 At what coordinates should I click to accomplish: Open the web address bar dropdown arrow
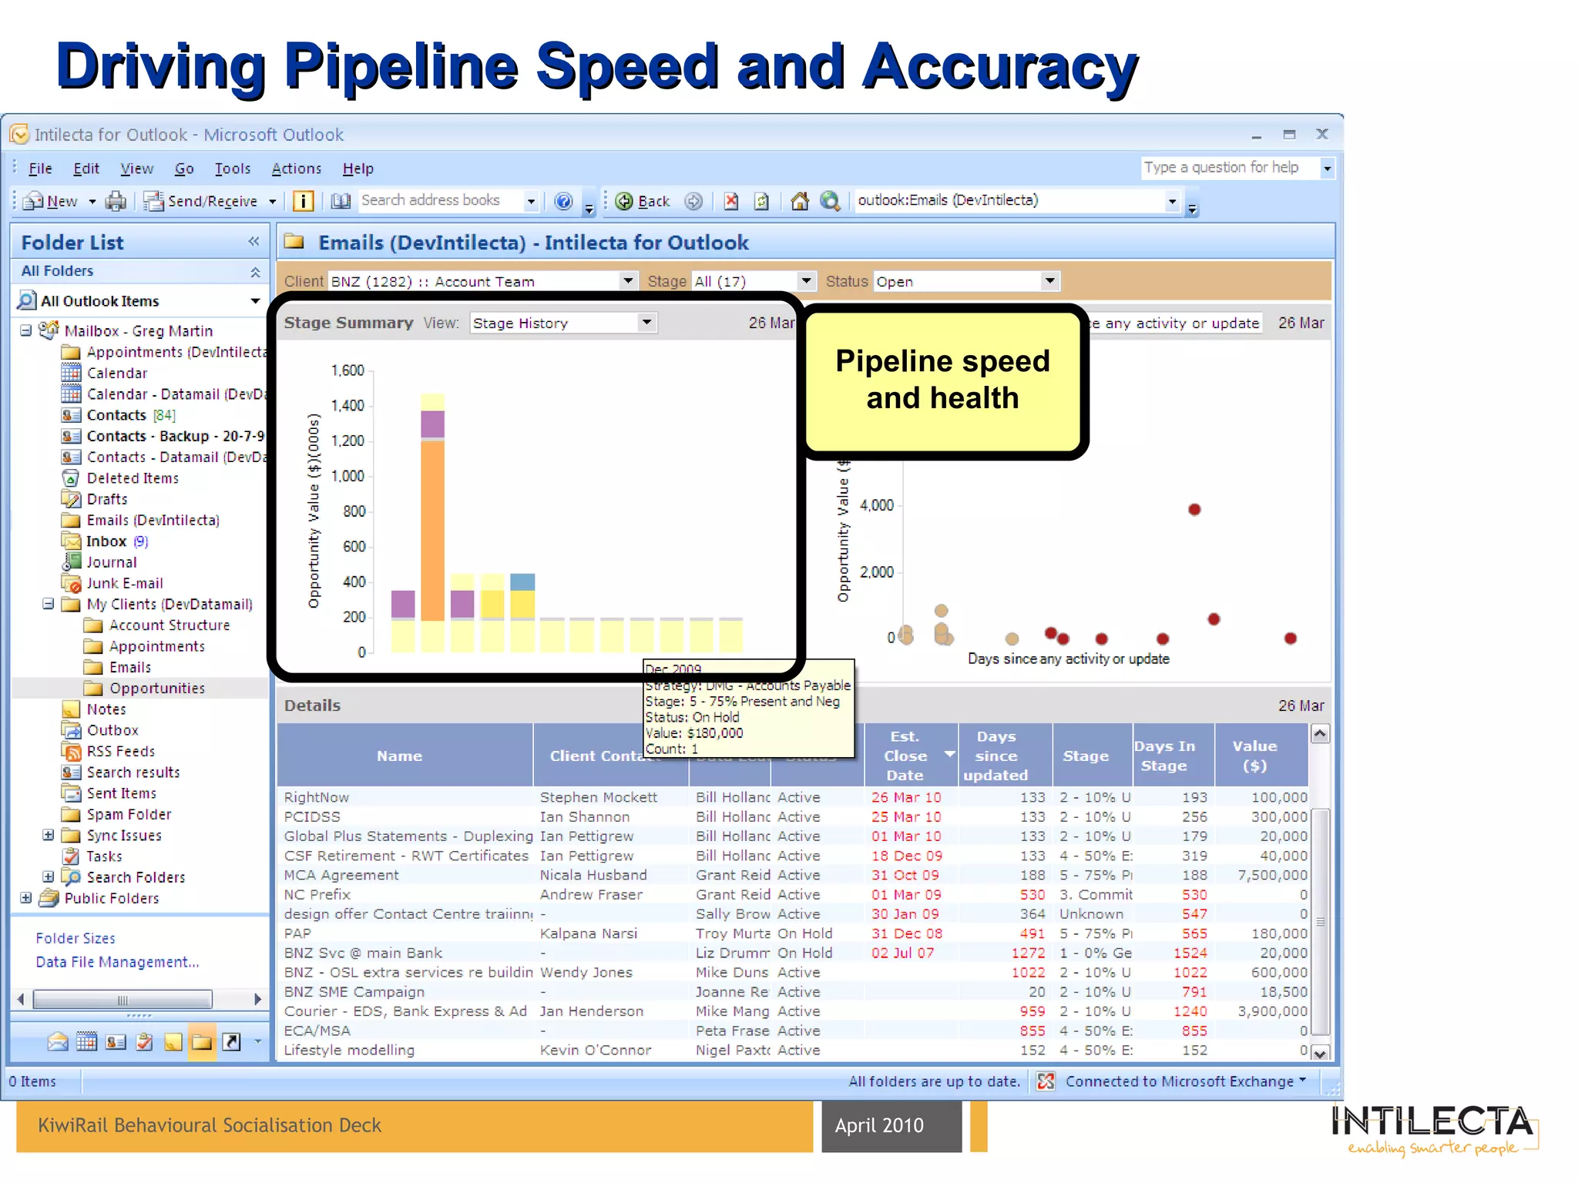click(1172, 202)
